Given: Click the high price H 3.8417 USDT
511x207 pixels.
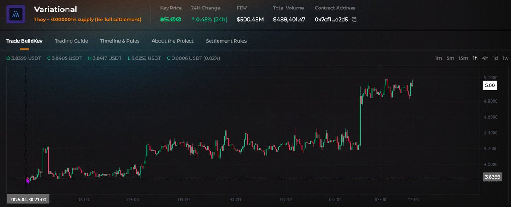Looking at the screenshot, I should pos(104,58).
